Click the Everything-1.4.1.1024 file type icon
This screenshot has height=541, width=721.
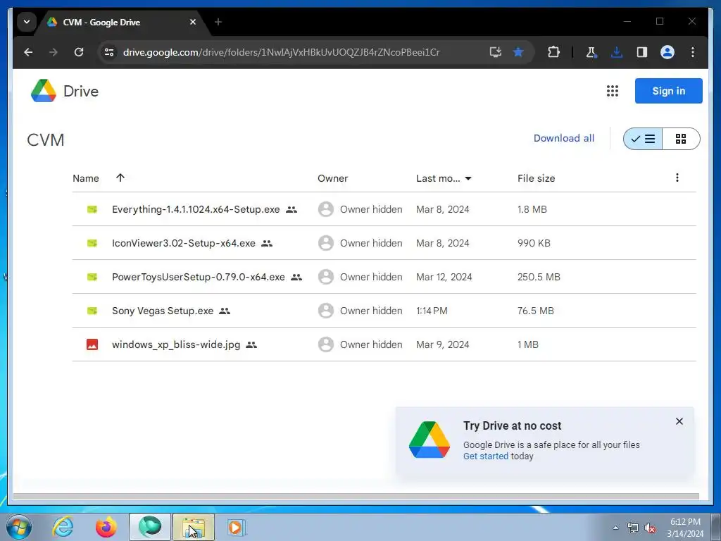[x=92, y=209]
